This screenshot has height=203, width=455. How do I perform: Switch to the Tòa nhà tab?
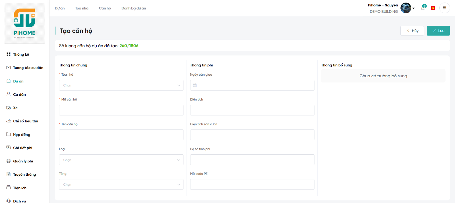point(82,8)
